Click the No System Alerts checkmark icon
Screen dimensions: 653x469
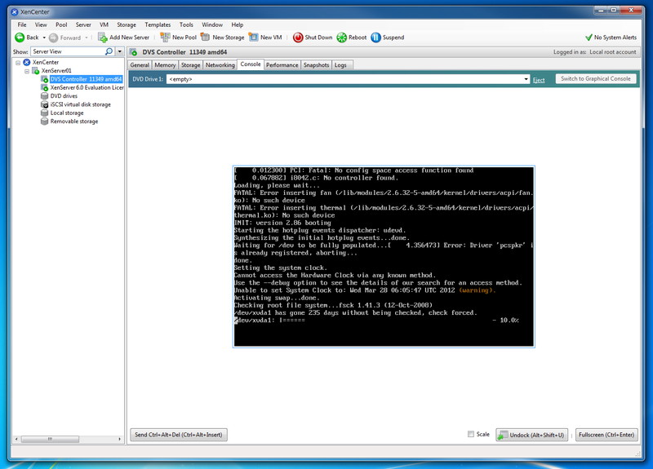(589, 38)
